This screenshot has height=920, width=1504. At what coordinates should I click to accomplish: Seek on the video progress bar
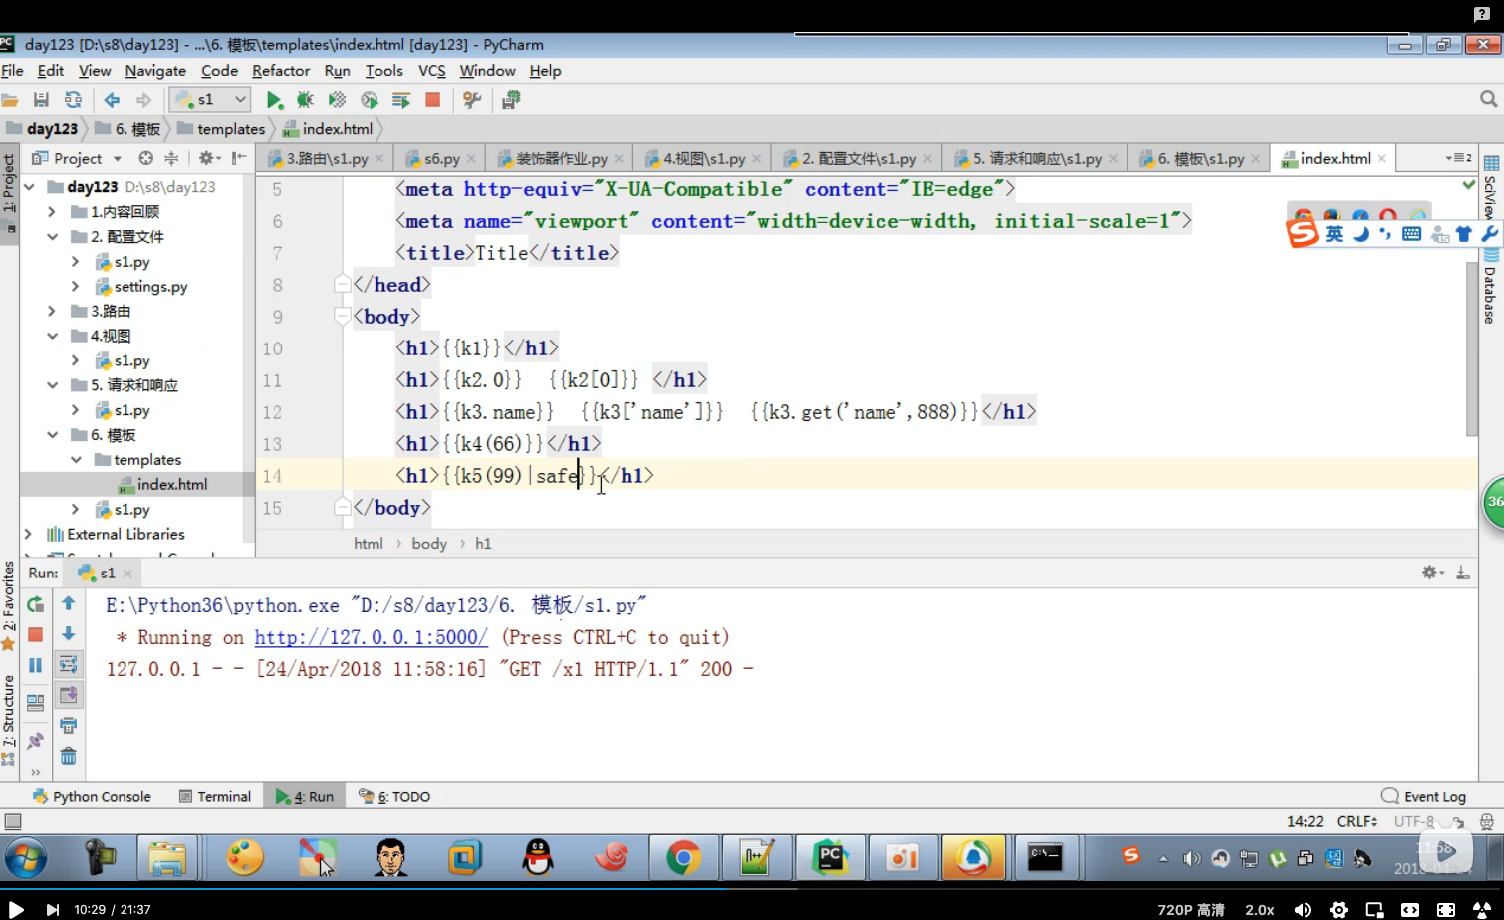[x=752, y=891]
